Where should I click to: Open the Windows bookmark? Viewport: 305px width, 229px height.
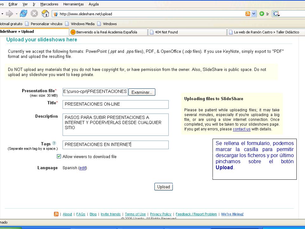(107, 24)
